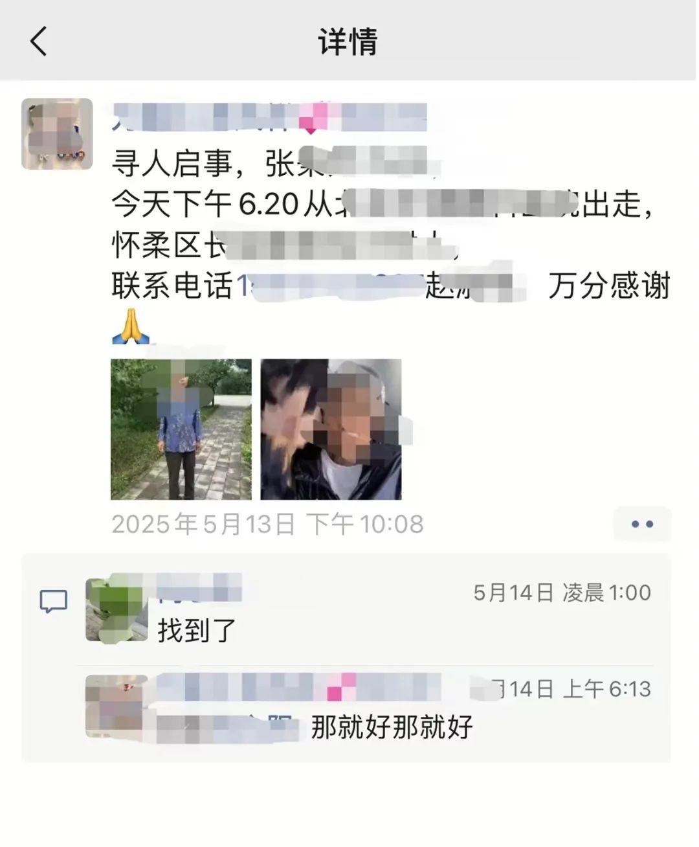Tap the post timestamp 2025年5月13日 下午10:08
The width and height of the screenshot is (699, 847).
pos(267,524)
